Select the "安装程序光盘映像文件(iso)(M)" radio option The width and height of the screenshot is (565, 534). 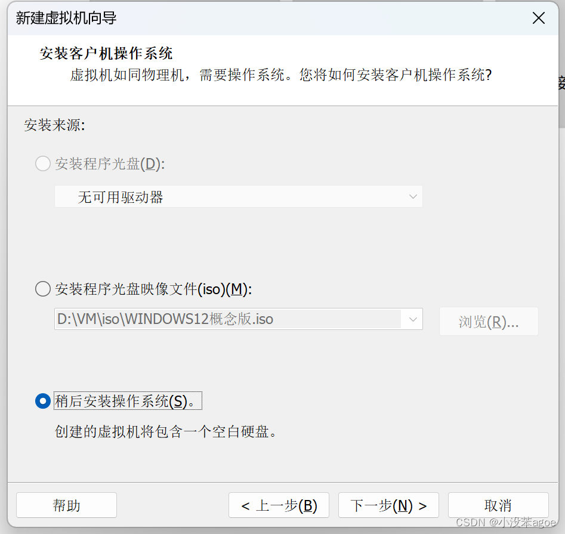pyautogui.click(x=42, y=289)
